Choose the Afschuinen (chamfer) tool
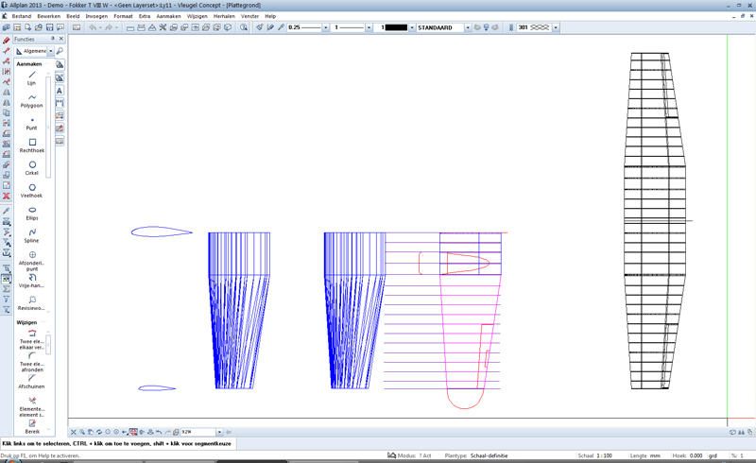 [31, 382]
